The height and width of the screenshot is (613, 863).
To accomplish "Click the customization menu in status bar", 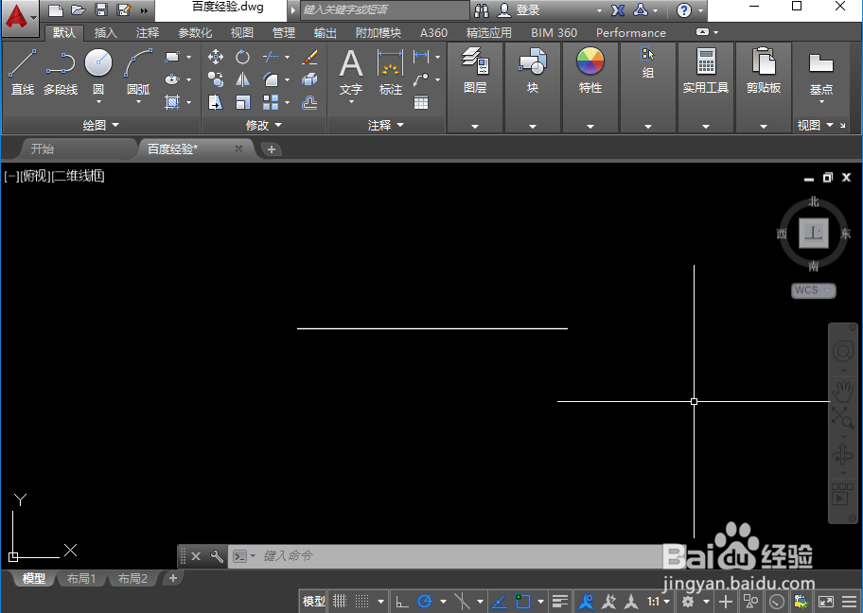I will 849,602.
